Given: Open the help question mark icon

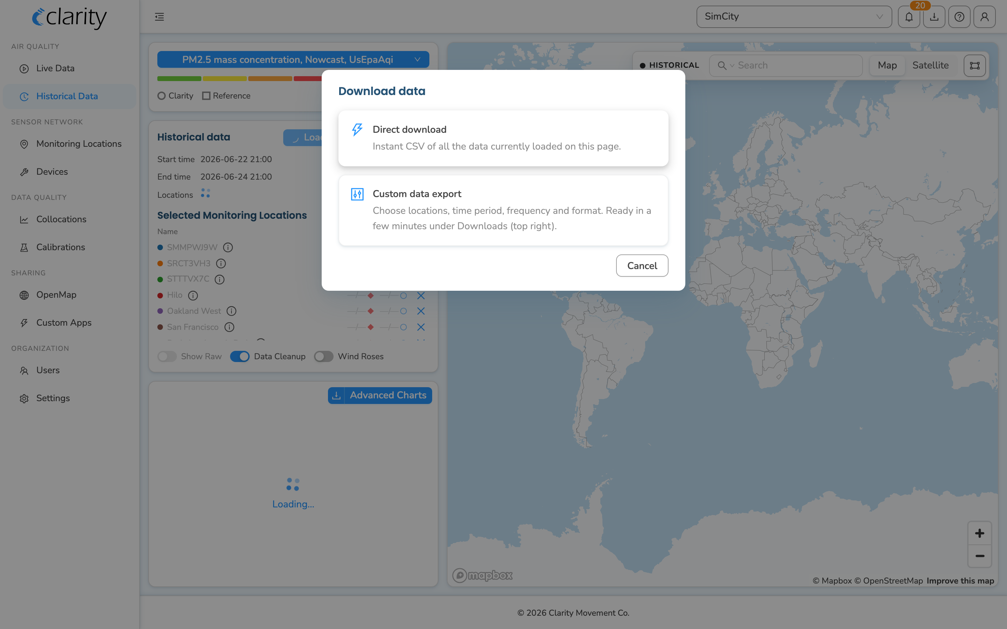Looking at the screenshot, I should coord(959,17).
